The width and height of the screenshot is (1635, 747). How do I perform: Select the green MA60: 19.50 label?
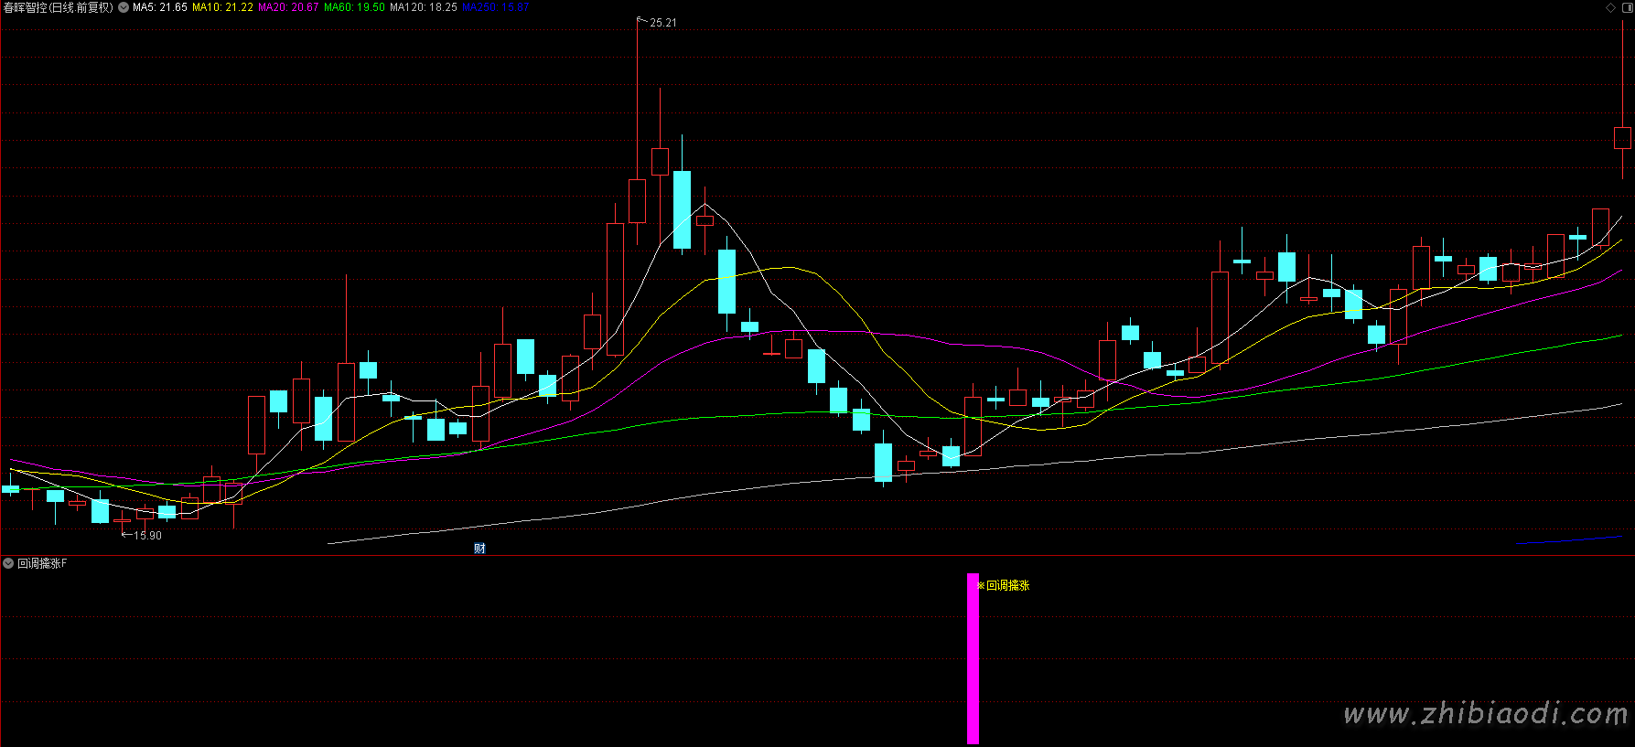pos(354,7)
